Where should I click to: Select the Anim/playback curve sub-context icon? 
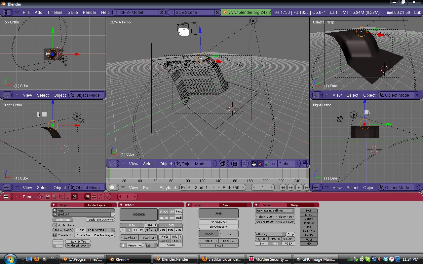click(x=101, y=197)
